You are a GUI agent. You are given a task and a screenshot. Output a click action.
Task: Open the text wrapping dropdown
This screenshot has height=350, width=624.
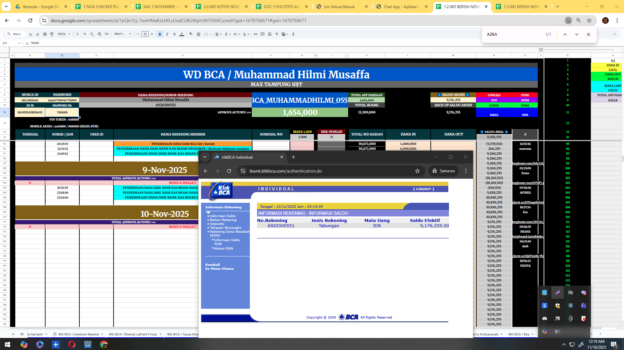click(237, 34)
